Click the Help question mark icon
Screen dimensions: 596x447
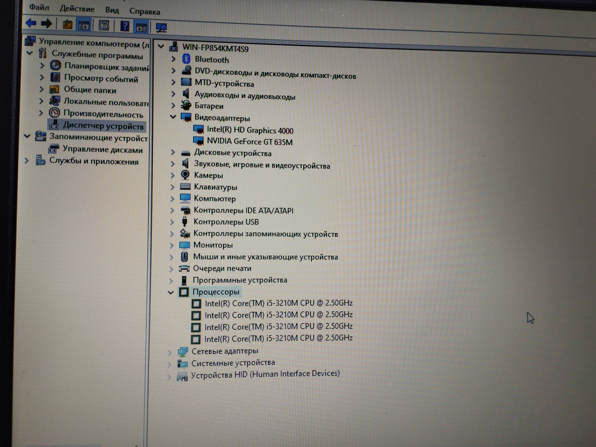click(125, 26)
